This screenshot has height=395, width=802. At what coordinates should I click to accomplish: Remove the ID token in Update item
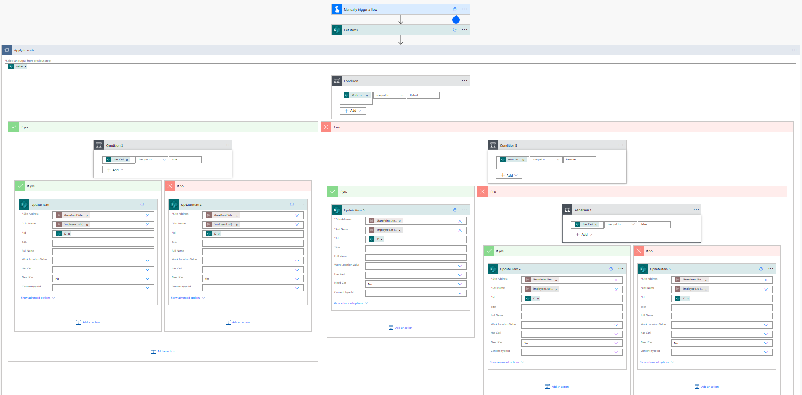pos(69,234)
